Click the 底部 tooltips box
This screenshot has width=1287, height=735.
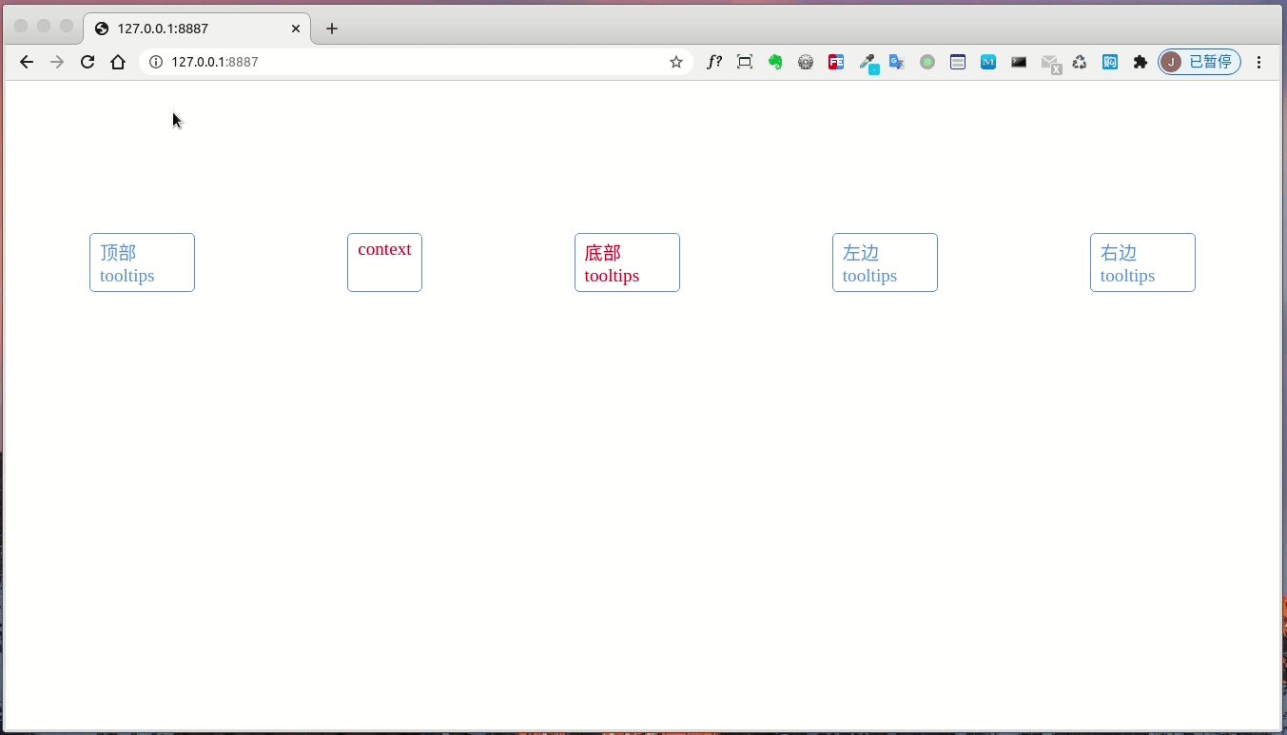[x=627, y=261]
